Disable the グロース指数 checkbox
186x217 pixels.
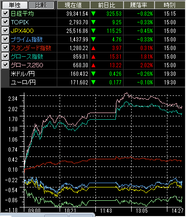5,56
